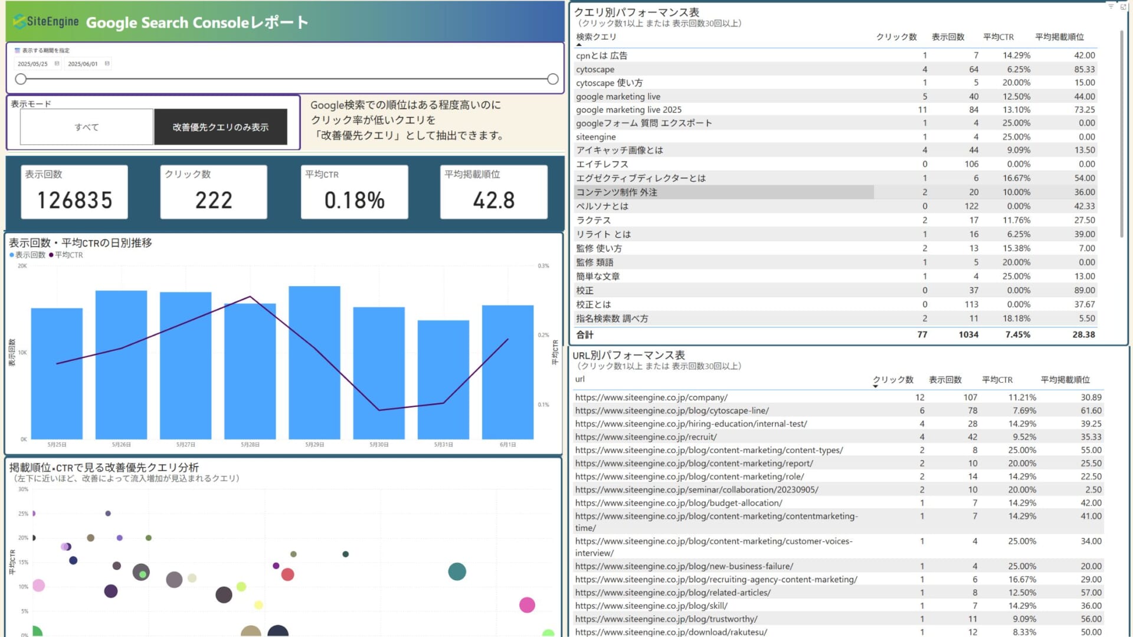Click the 平均掲載順位 42.8 card
The width and height of the screenshot is (1133, 637).
494,192
